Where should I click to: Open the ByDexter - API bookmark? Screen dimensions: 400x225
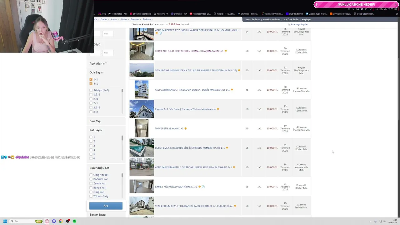click(179, 14)
